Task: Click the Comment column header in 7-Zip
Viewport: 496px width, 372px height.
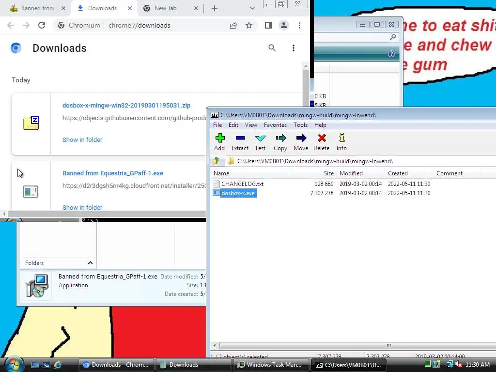Action: tap(457, 173)
